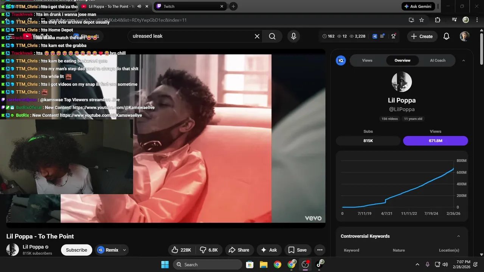Open the vidIQ trophy icon

(394, 36)
